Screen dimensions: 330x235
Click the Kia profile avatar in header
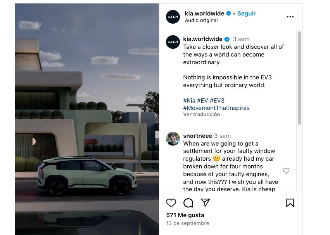click(173, 17)
